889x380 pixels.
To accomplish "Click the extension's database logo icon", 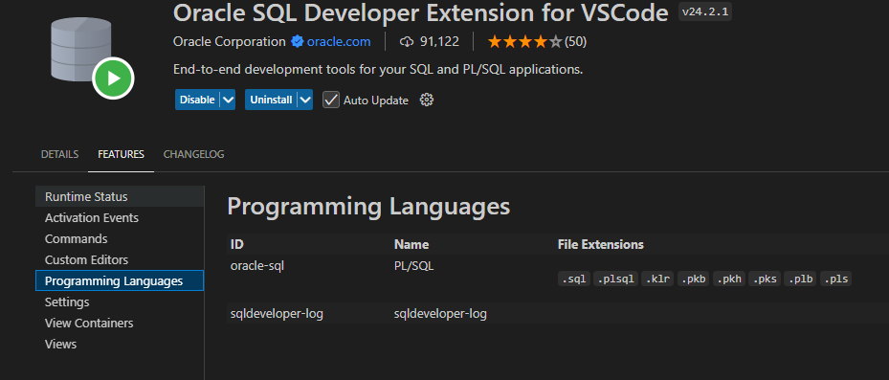I will 92,57.
